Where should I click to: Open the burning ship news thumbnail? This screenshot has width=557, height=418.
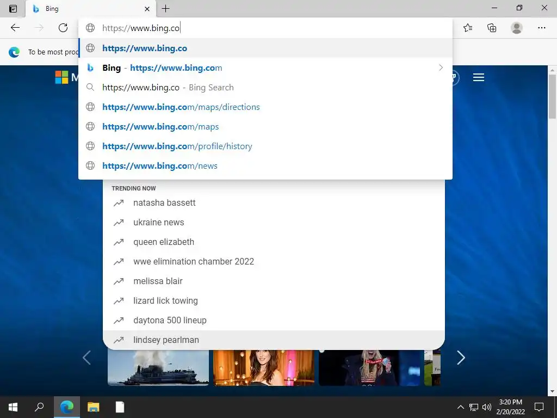coord(158,368)
